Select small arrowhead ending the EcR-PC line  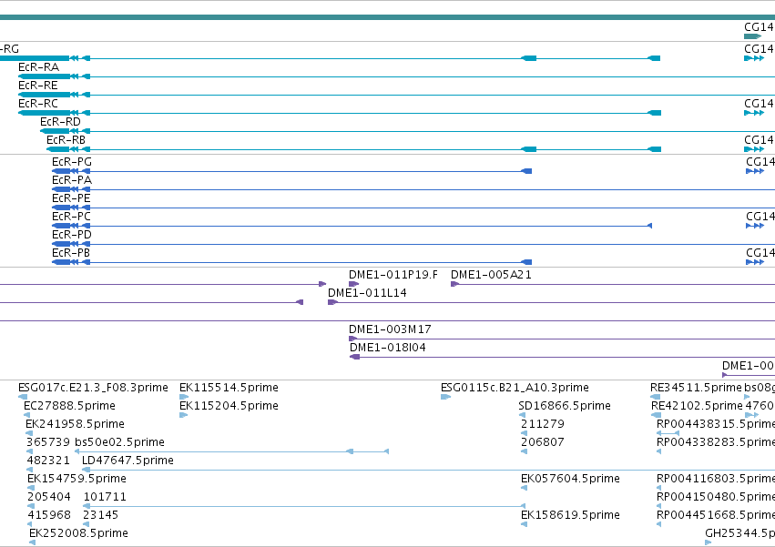(x=649, y=226)
